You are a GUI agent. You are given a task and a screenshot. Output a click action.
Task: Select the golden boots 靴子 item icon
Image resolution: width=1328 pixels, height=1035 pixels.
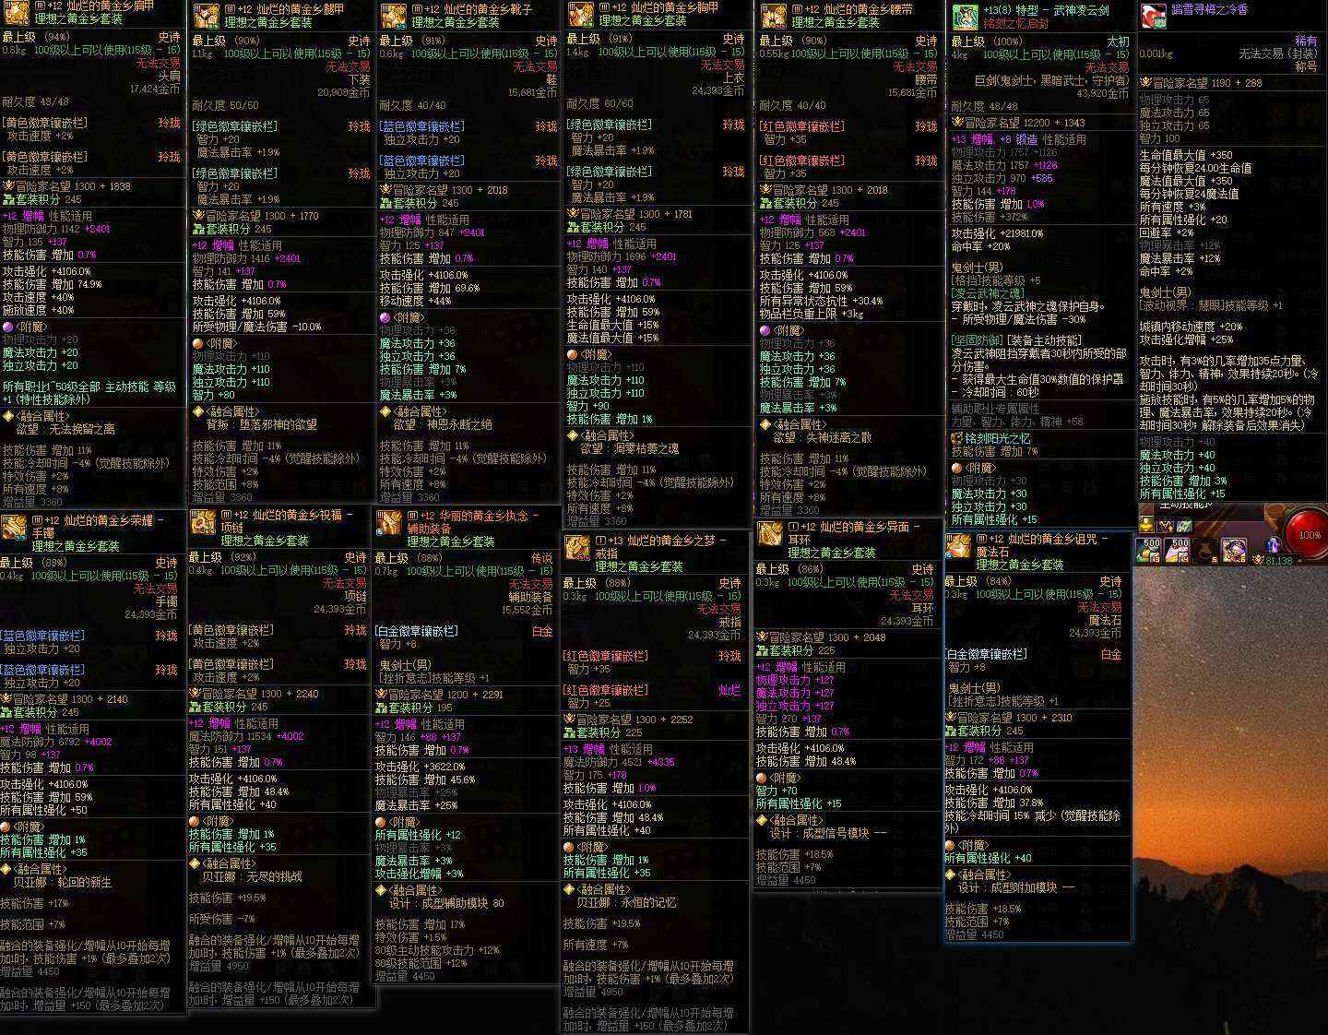coord(394,16)
